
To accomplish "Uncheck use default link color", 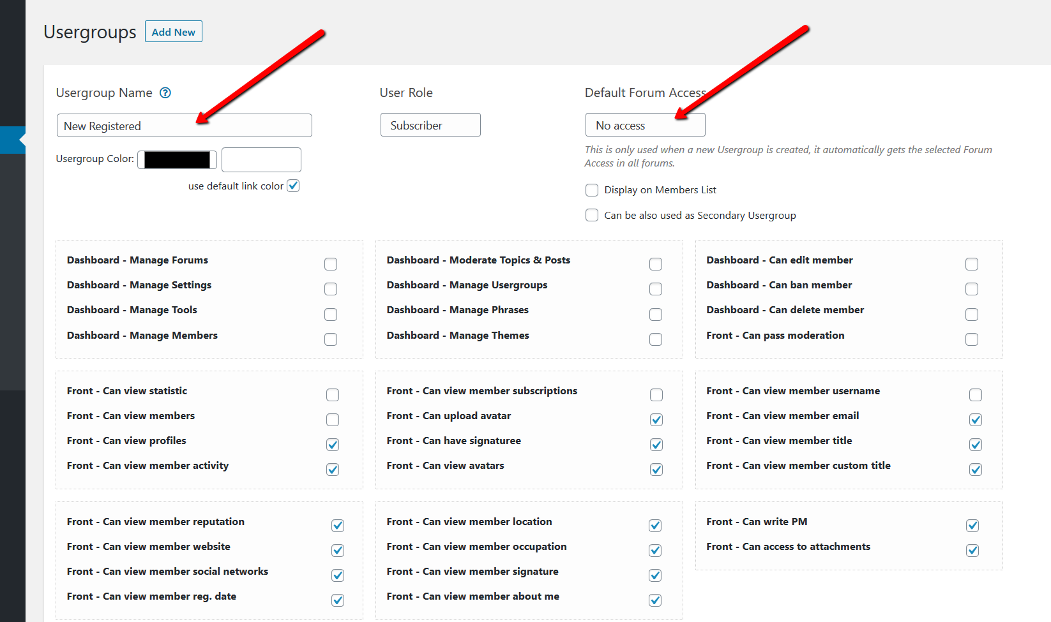I will pyautogui.click(x=293, y=186).
